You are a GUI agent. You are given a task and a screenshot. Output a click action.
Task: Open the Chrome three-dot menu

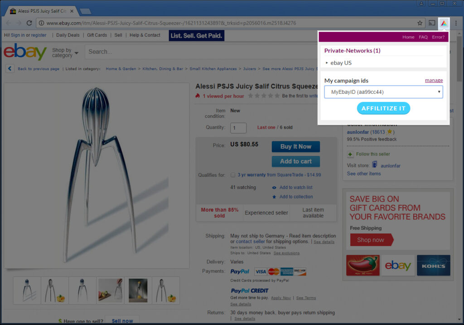point(456,23)
